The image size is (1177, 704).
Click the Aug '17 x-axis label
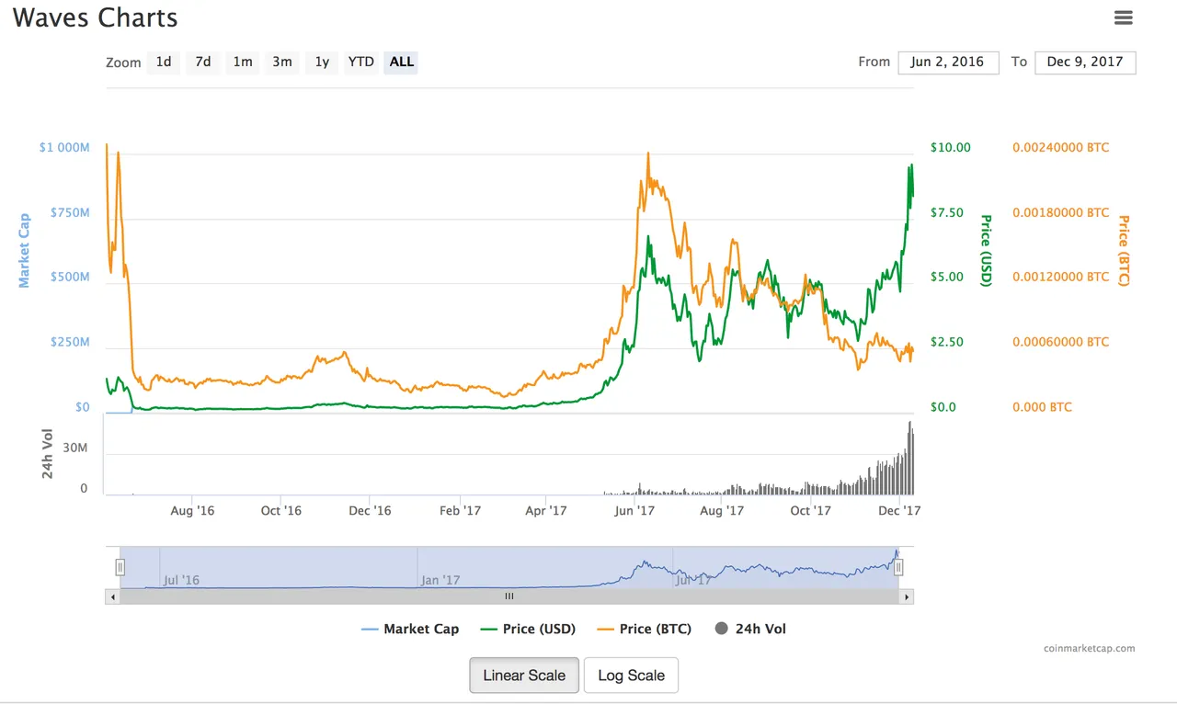pos(723,510)
